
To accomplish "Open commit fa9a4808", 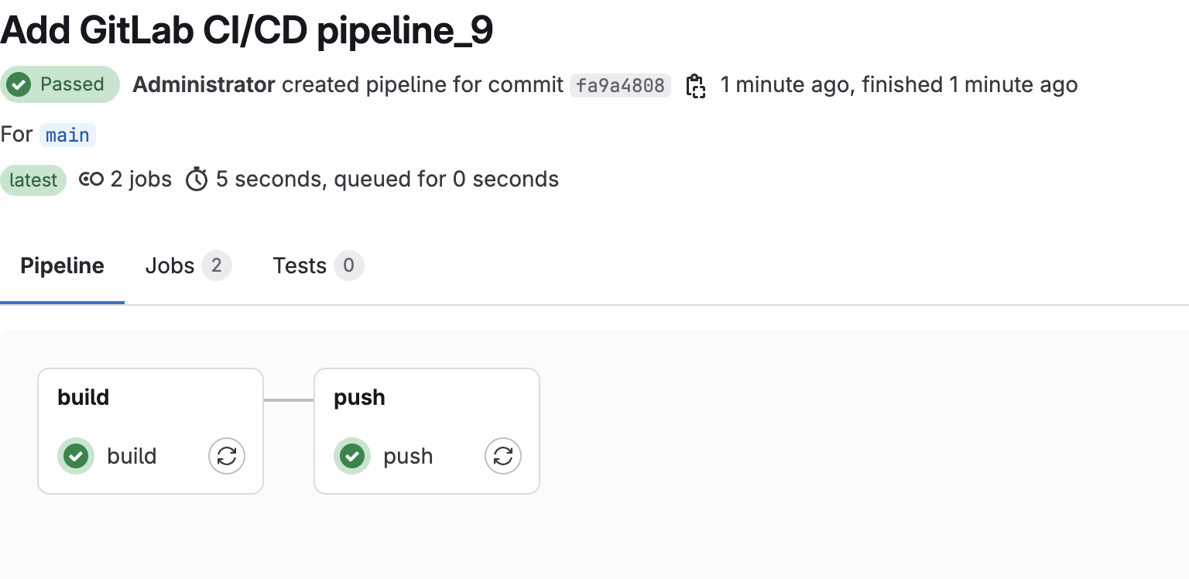I will 620,85.
